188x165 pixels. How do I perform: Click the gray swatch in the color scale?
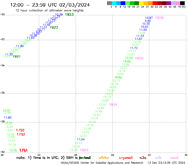(109, 3)
